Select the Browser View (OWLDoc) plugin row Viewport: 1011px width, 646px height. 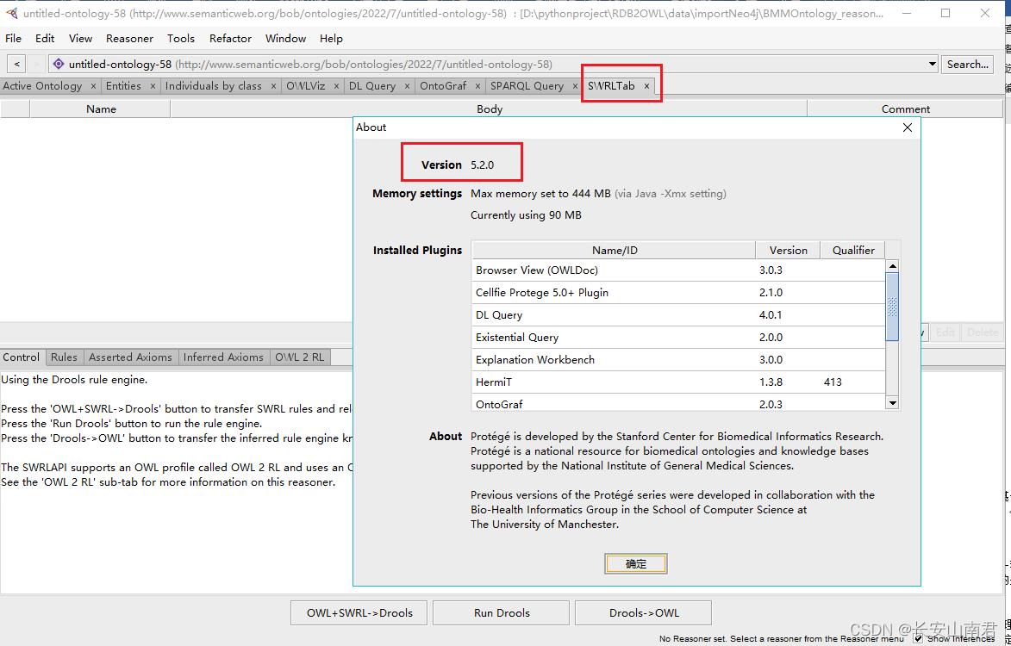click(x=679, y=270)
